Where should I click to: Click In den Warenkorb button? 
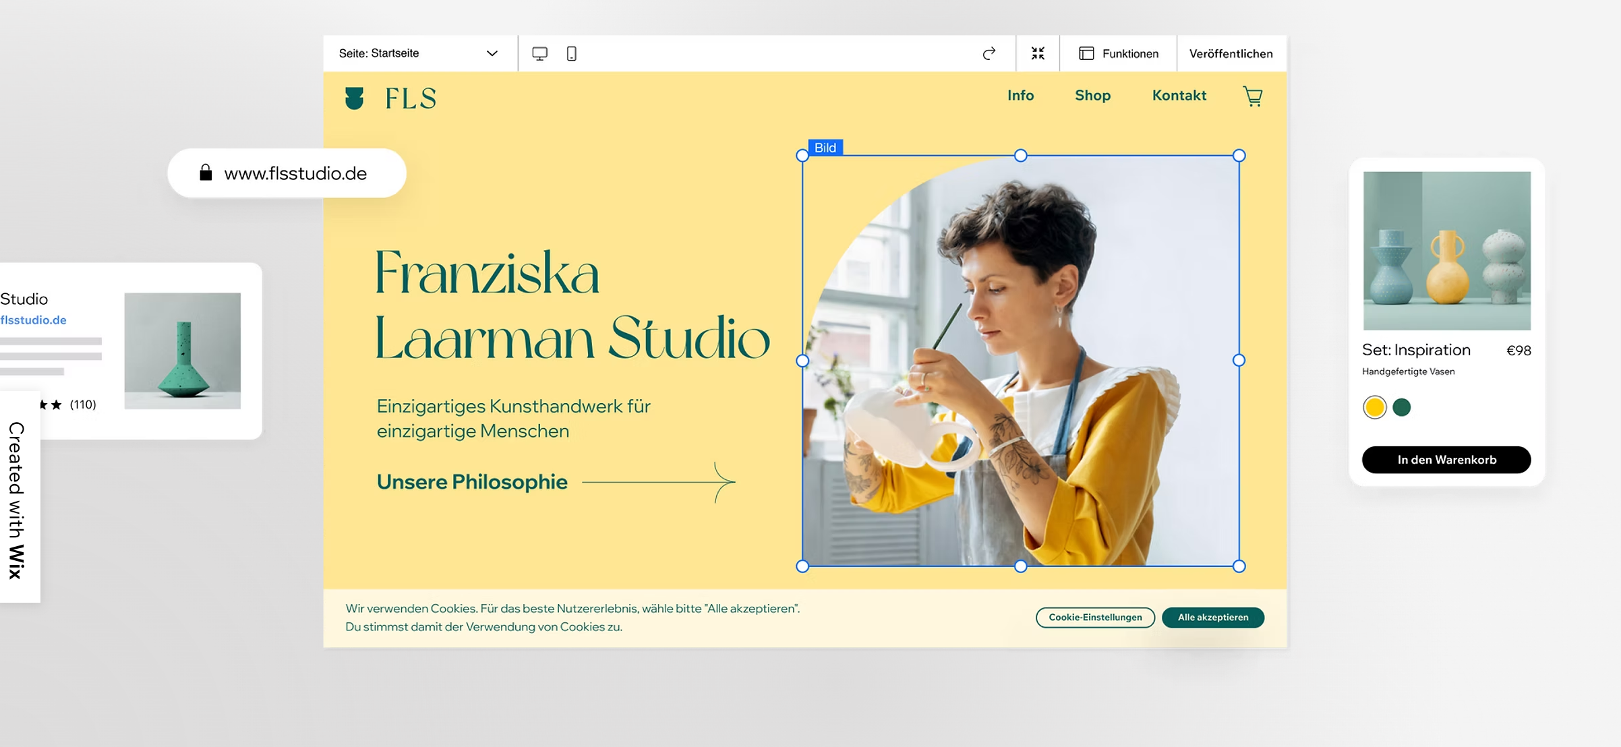(1446, 460)
